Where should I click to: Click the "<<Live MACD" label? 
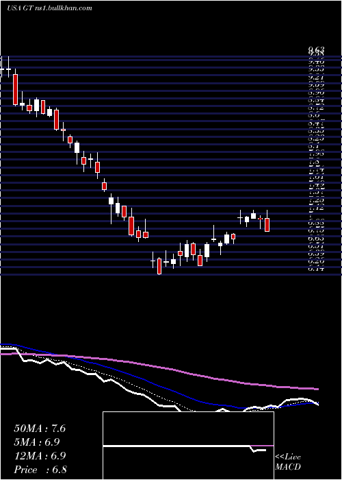tap(288, 462)
